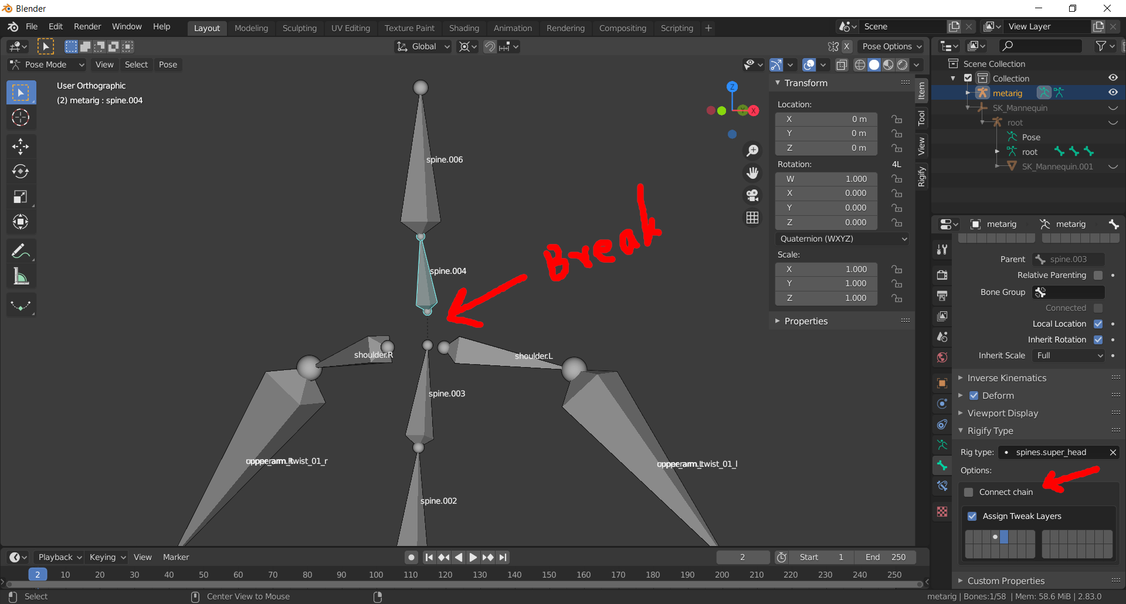
Task: Open the Pose Mode dropdown
Action: [47, 65]
